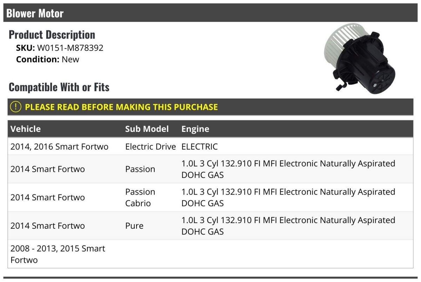Screen dimensions: 421x282
Task: Click the Compatible With or Fits heading
Action: click(x=59, y=87)
